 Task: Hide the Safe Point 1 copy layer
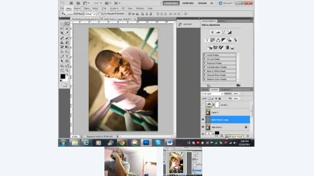[203, 120]
